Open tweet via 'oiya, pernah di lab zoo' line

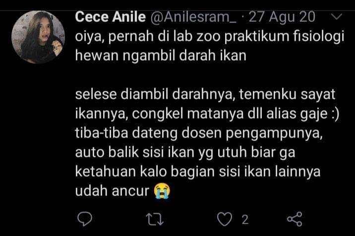[210, 37]
